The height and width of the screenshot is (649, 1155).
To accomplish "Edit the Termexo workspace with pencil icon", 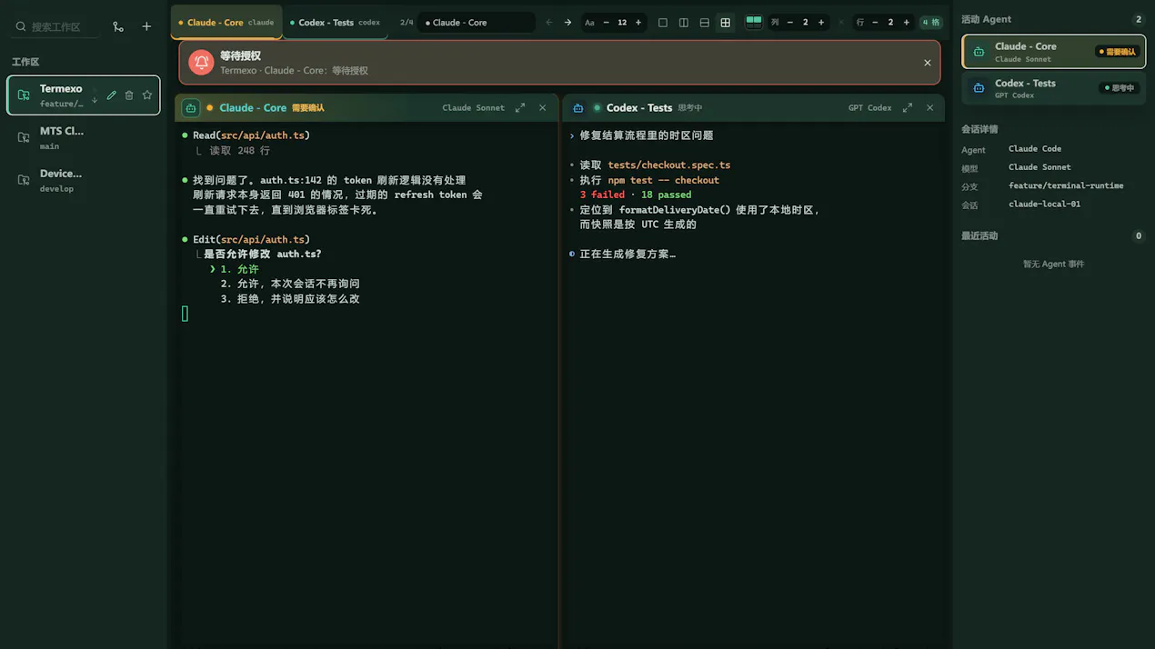I will (111, 95).
